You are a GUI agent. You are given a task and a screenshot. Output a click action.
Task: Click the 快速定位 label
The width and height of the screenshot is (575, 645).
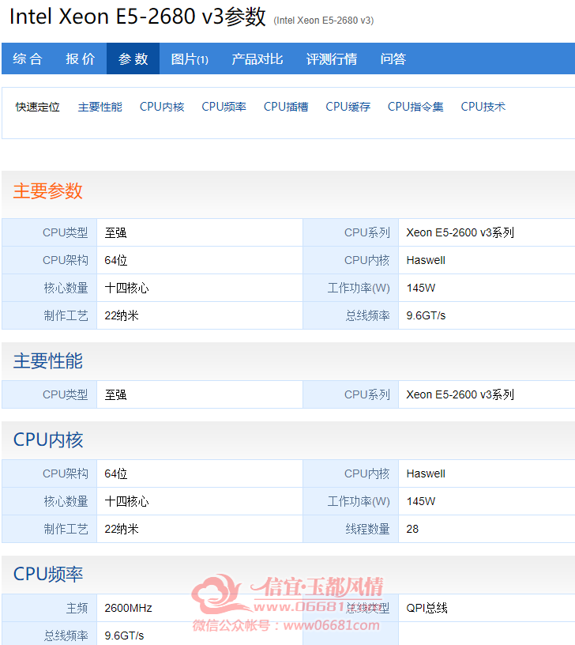tap(37, 107)
